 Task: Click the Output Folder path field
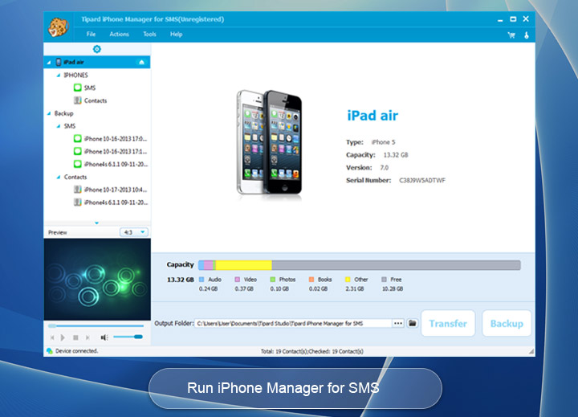pos(293,323)
